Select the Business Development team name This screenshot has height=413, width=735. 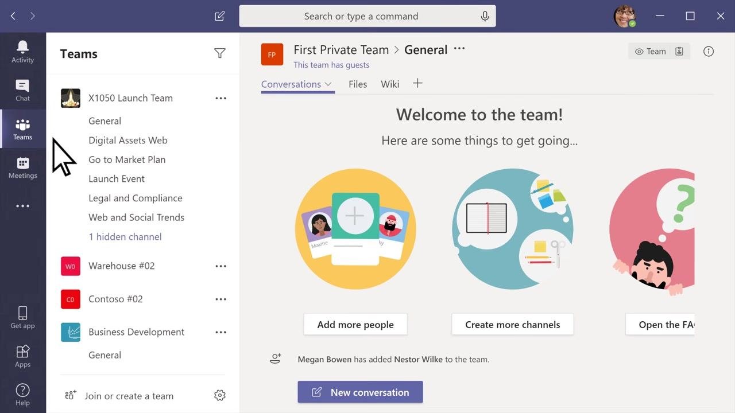pos(136,332)
